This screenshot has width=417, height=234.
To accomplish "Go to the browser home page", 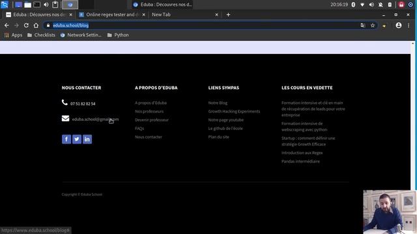I will [x=36, y=25].
